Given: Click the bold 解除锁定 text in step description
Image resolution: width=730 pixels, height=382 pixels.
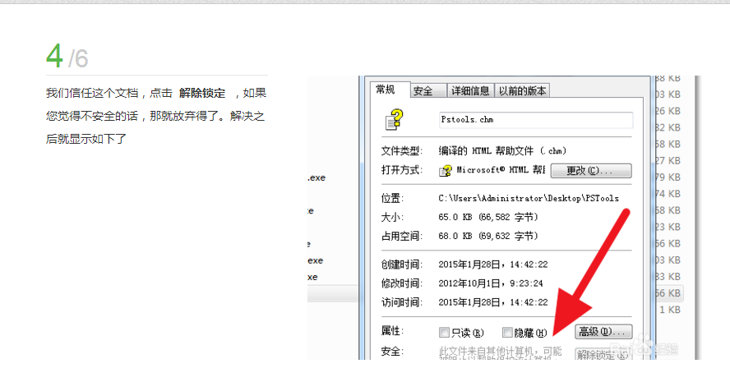Looking at the screenshot, I should [202, 93].
